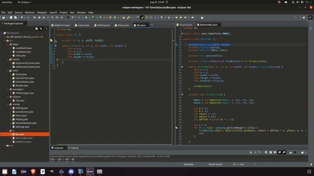Click the New Java Package icon
This screenshot has width=314, height=176.
[110, 18]
